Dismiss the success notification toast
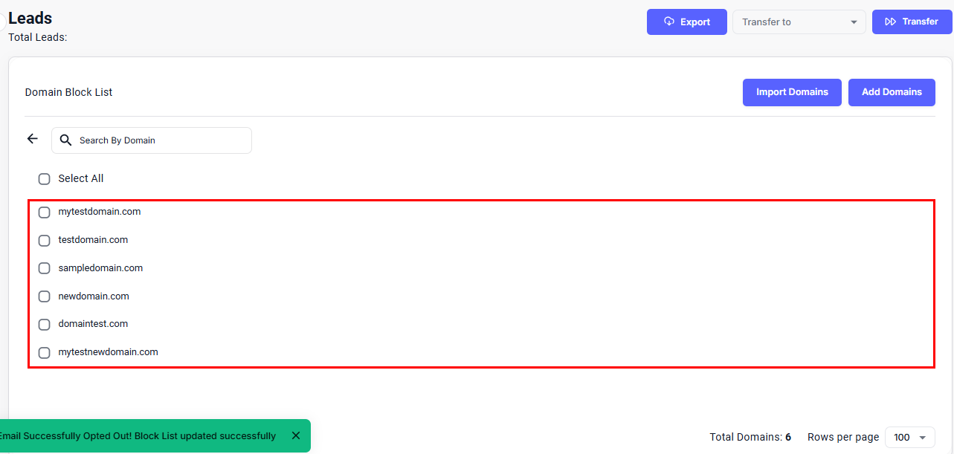The width and height of the screenshot is (954, 454). (296, 435)
